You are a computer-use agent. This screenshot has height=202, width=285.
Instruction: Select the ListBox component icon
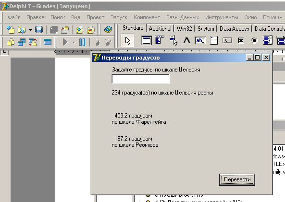pos(268,40)
